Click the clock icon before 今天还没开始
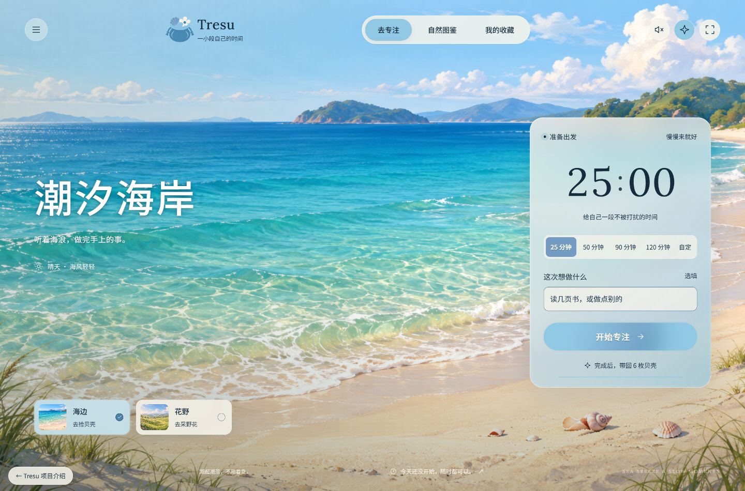This screenshot has height=491, width=745. tap(393, 471)
